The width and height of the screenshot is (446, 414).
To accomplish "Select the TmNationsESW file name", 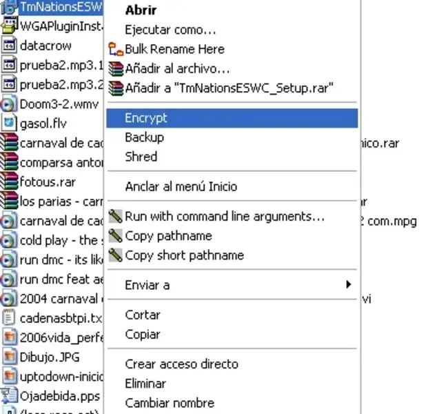I will point(61,7).
